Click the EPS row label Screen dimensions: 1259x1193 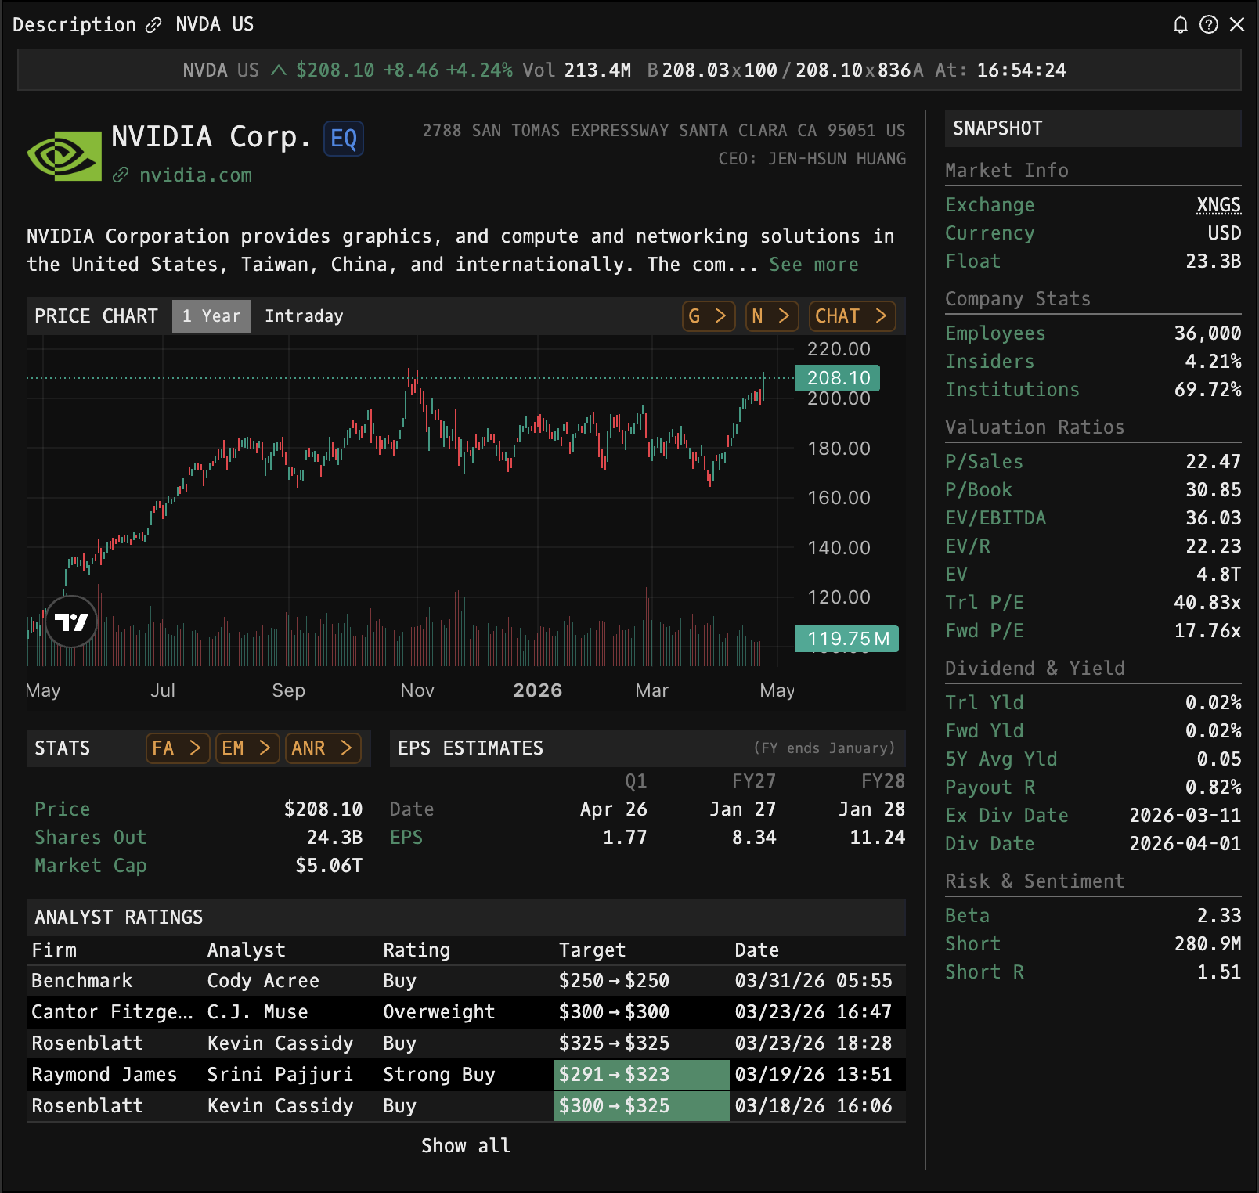pos(406,838)
